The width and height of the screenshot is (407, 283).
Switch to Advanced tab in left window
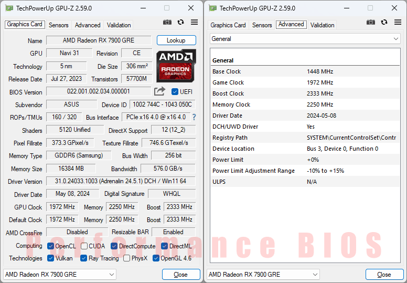pyautogui.click(x=88, y=25)
